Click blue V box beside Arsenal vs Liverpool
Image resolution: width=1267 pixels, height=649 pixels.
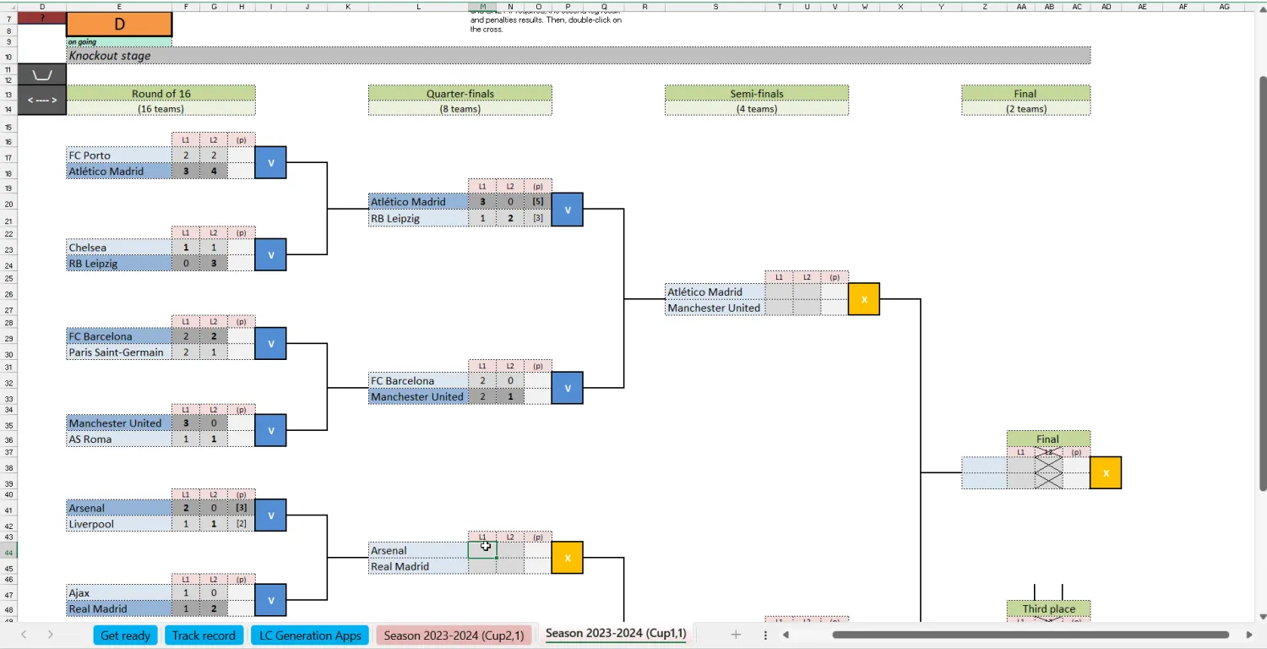coord(270,515)
